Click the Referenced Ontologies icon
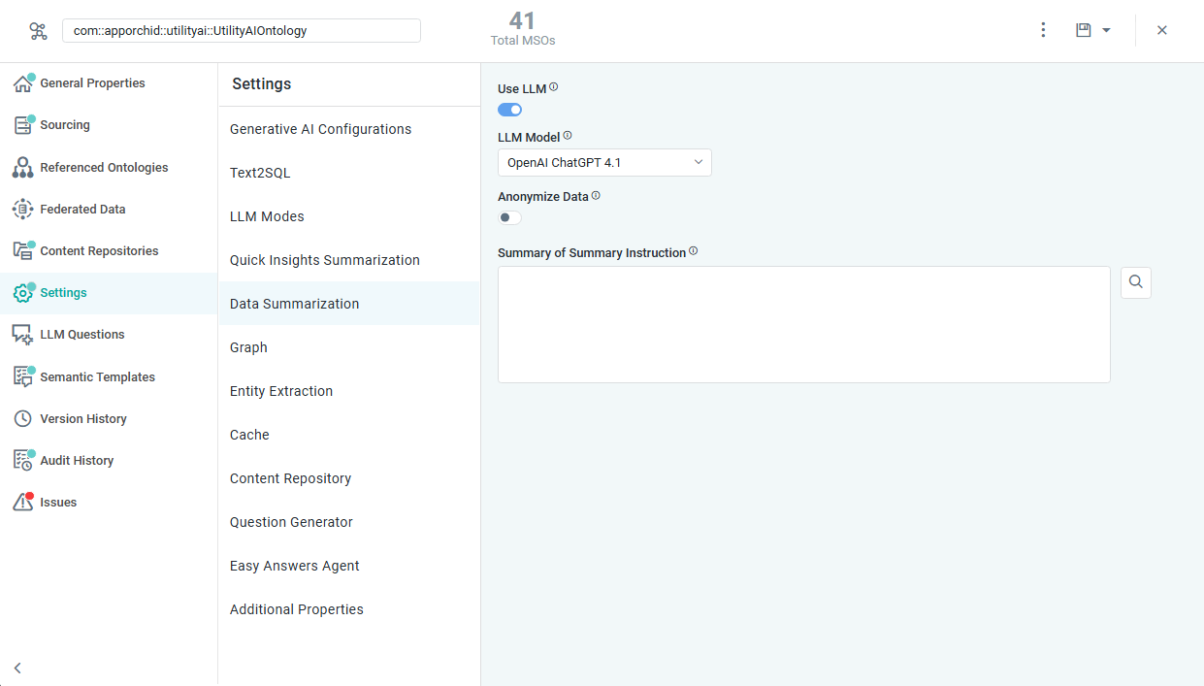Viewport: 1204px width, 686px height. point(23,168)
